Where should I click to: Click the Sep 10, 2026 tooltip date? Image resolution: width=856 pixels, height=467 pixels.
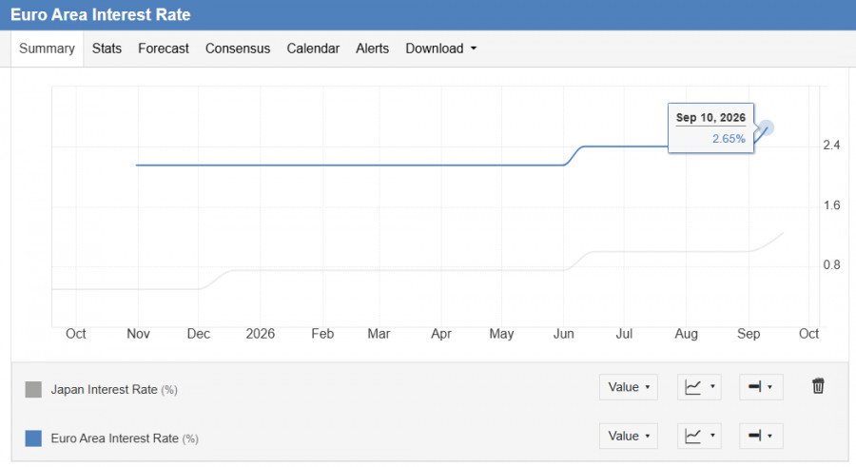tap(710, 117)
